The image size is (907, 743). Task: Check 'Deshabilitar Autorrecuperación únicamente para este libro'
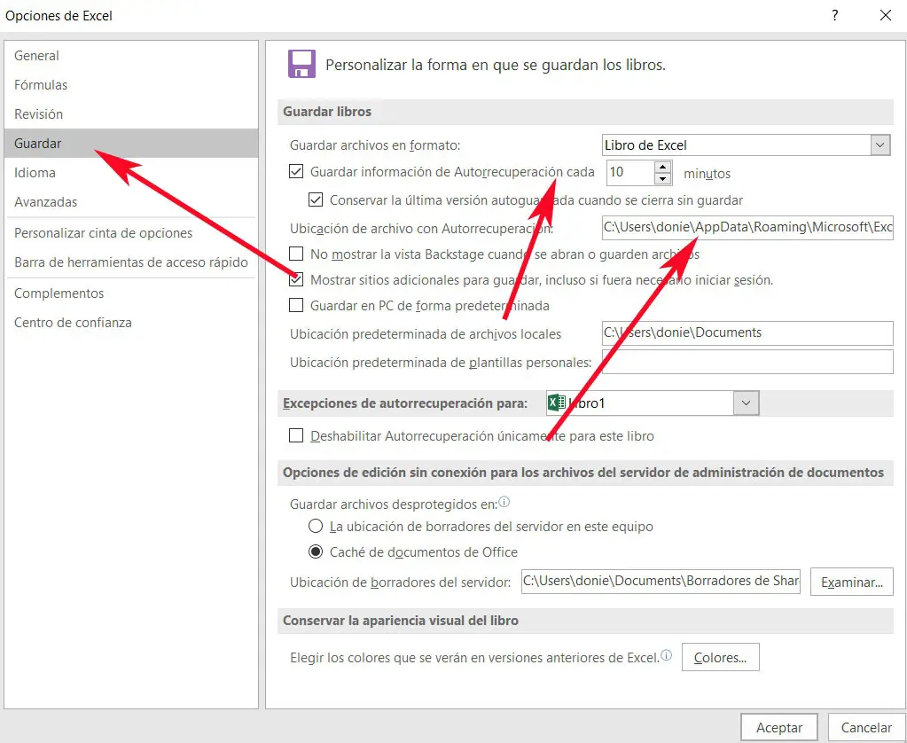click(x=296, y=435)
